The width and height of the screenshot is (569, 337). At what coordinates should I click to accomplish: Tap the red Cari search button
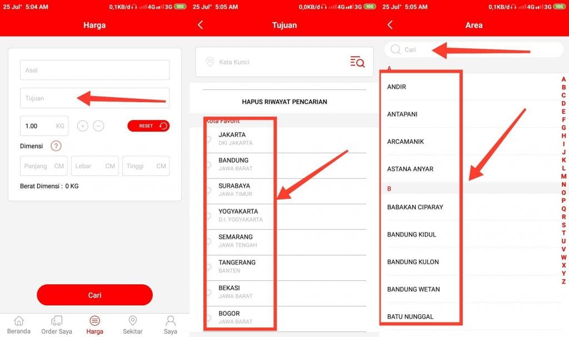click(x=94, y=295)
